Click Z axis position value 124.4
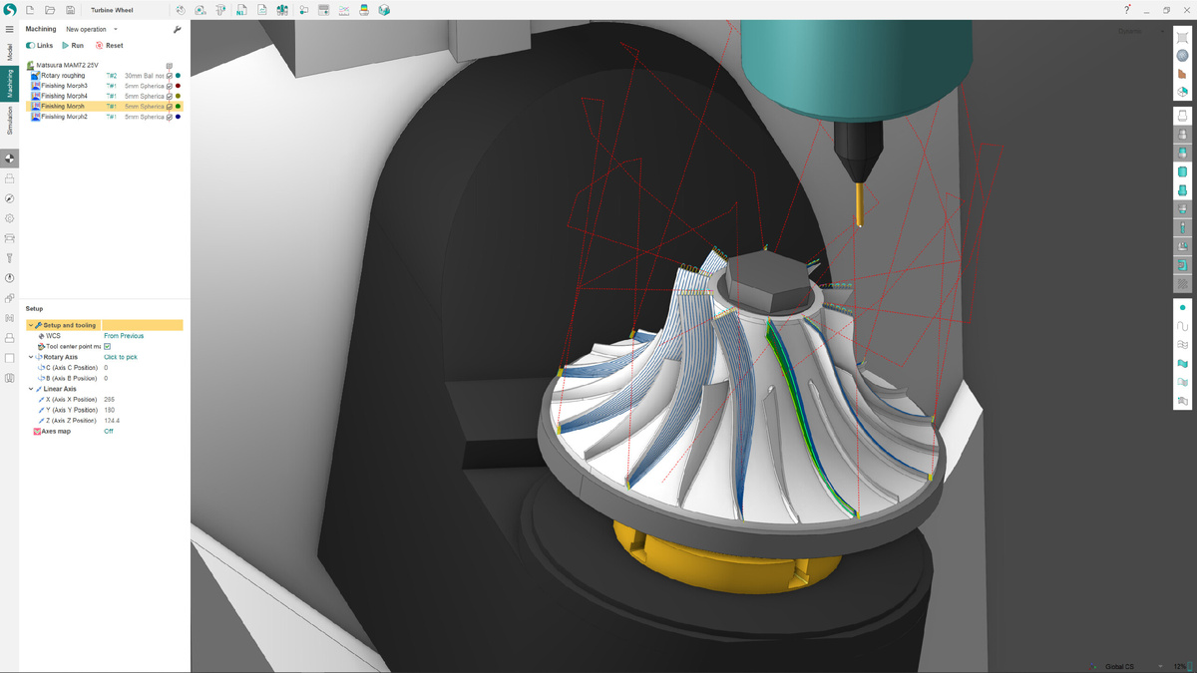The height and width of the screenshot is (673, 1197). (x=112, y=421)
